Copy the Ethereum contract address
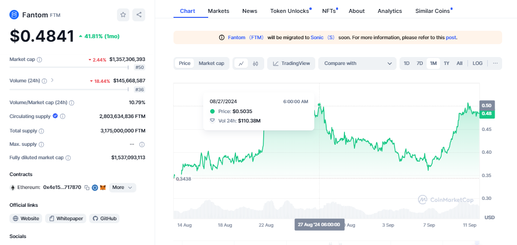Screen dimensions: 517x245 [x=87, y=187]
